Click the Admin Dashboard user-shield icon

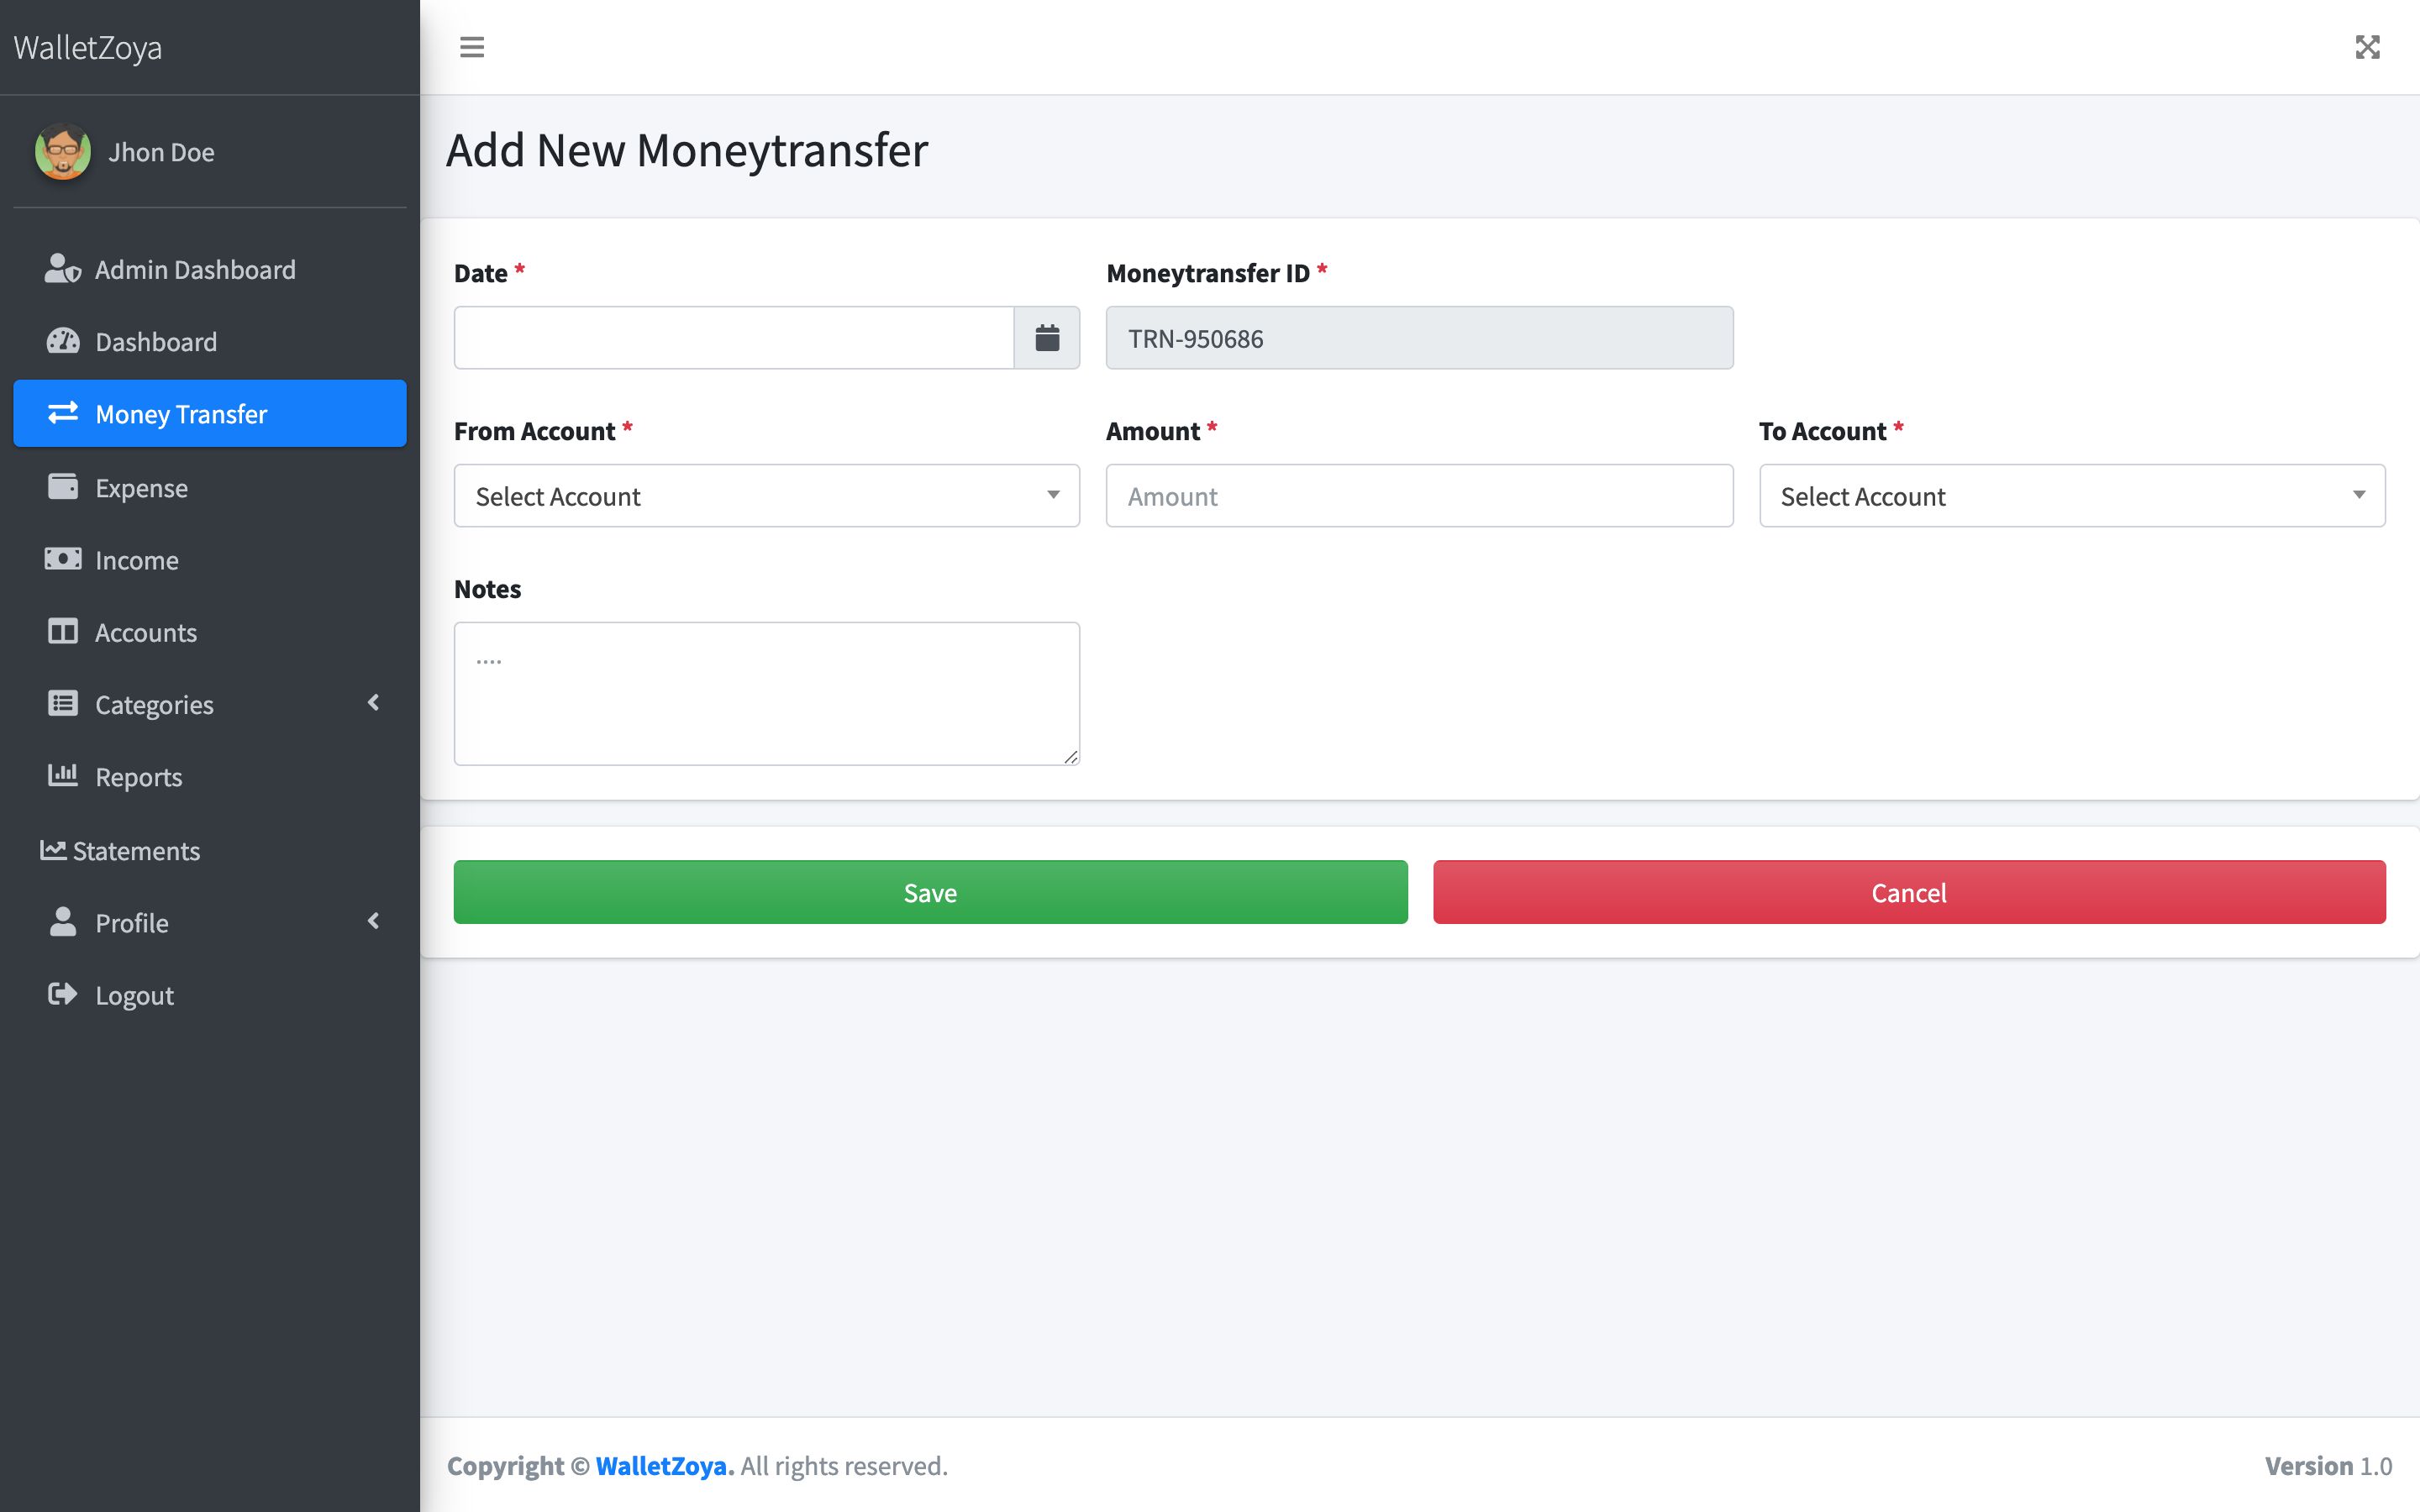[x=62, y=269]
